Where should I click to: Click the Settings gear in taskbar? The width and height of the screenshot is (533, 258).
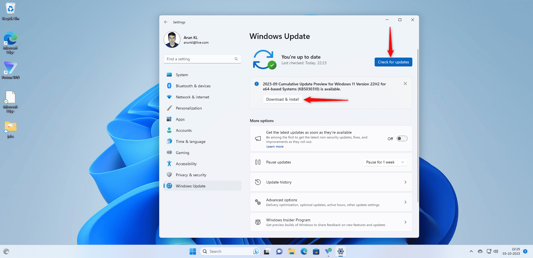click(x=340, y=251)
